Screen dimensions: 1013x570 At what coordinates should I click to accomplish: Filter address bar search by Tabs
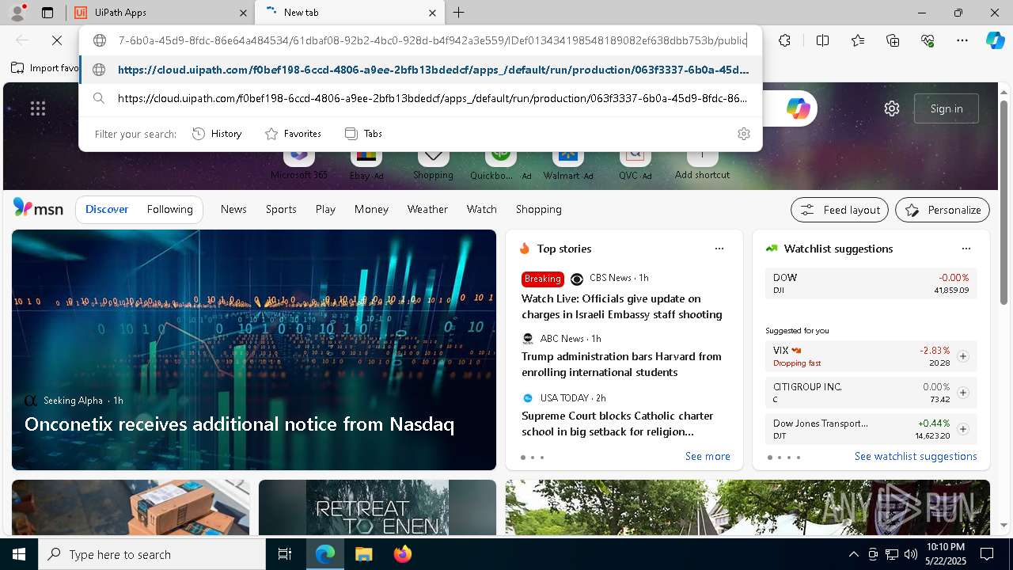tap(364, 134)
